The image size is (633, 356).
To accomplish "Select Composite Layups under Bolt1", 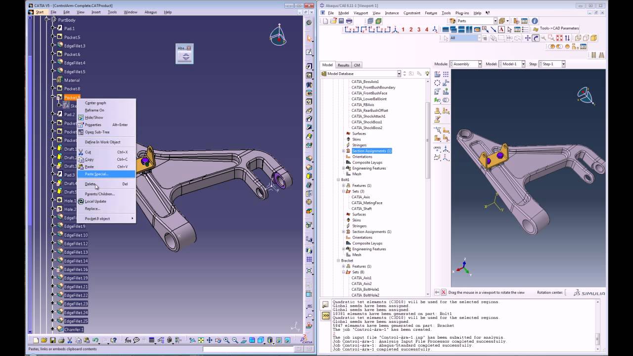I will (x=367, y=243).
